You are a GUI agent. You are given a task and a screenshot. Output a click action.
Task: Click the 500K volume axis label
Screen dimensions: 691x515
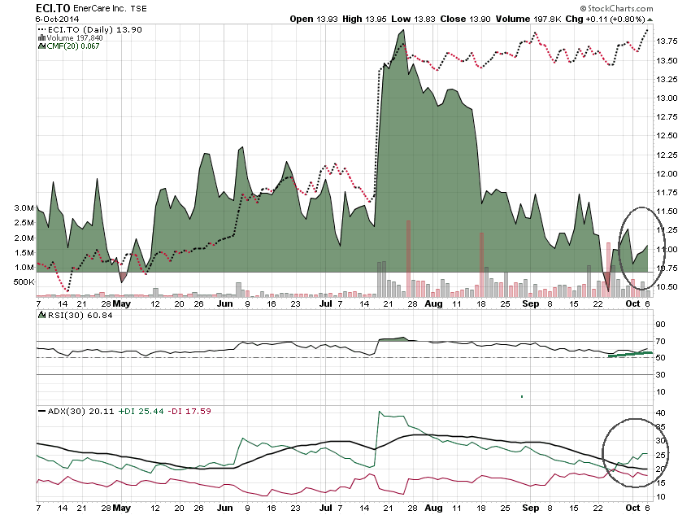(24, 282)
